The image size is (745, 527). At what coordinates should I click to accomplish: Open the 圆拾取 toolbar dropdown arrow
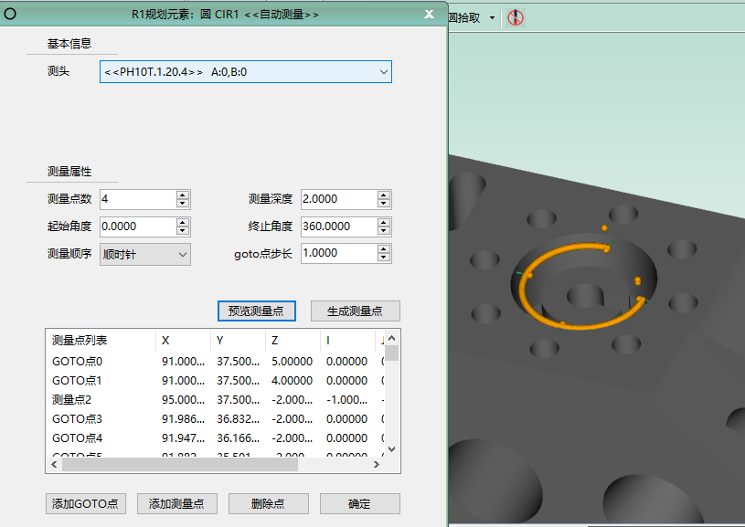(492, 17)
